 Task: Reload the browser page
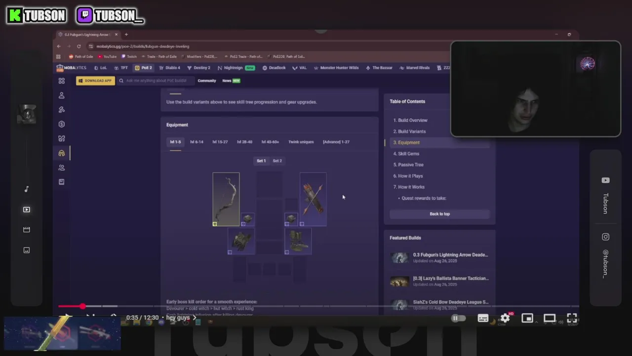tap(79, 46)
